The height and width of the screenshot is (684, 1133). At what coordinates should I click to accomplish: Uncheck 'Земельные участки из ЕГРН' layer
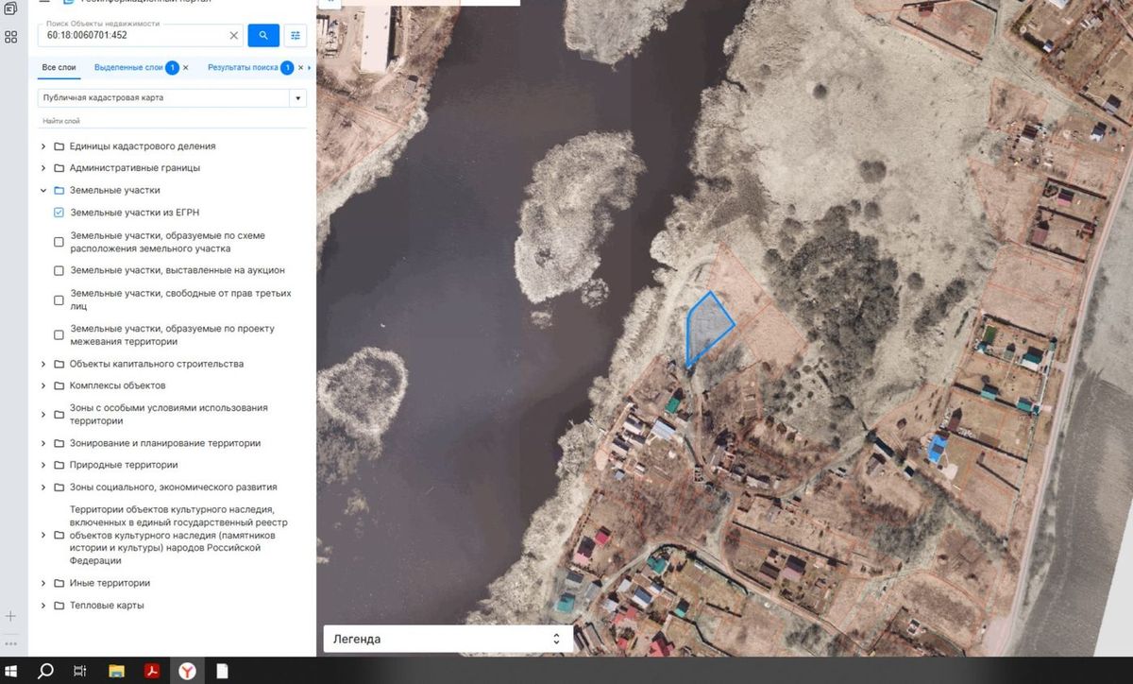pyautogui.click(x=59, y=213)
